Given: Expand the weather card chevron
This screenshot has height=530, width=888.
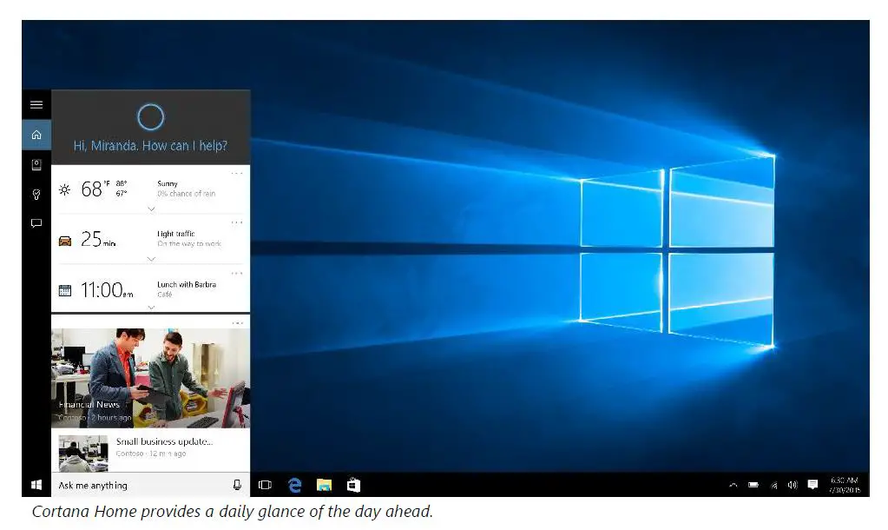Looking at the screenshot, I should 151,209.
